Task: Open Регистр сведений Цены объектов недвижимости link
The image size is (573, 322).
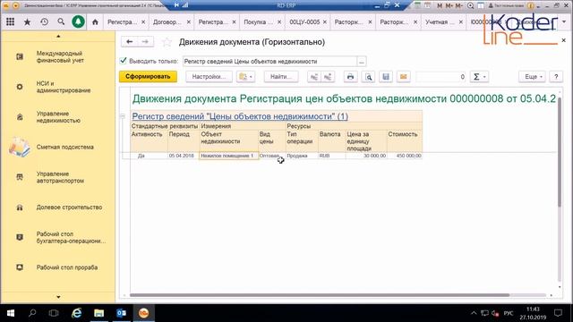Action: click(240, 116)
